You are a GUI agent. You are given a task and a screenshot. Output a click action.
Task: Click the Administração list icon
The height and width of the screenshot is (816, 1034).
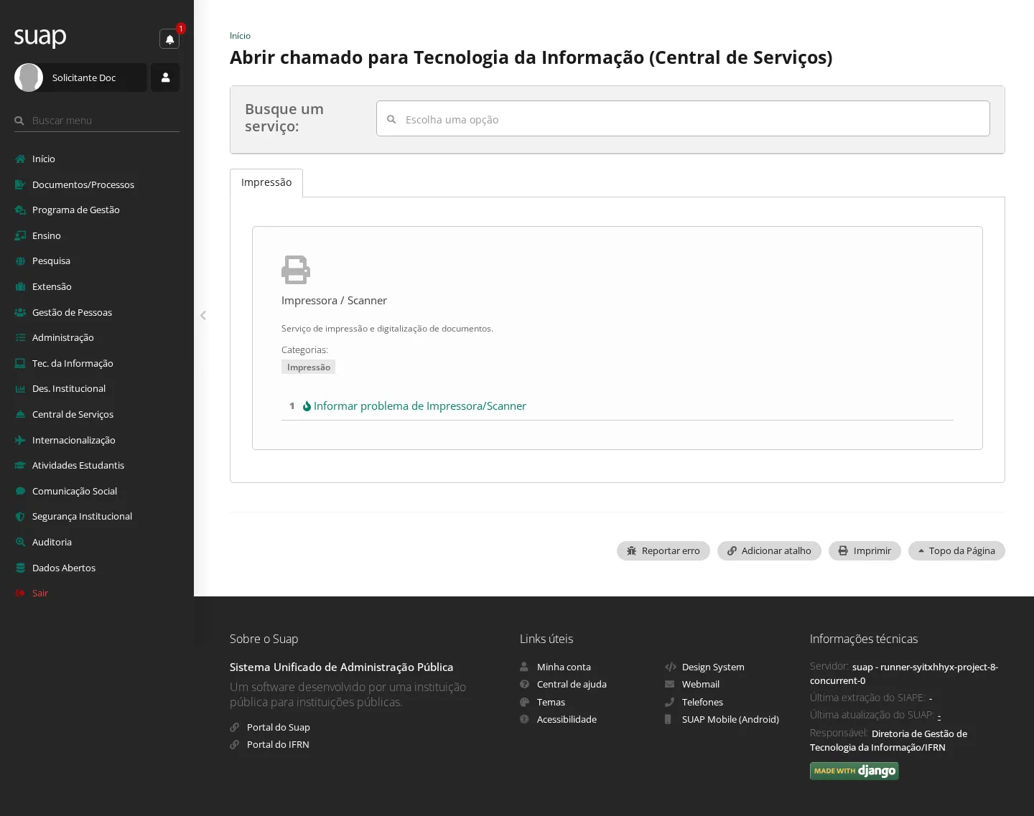tap(20, 337)
